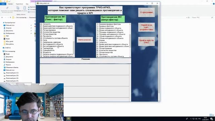Open the notification center taskbar icon
This screenshot has height=121, width=215.
click(x=212, y=119)
